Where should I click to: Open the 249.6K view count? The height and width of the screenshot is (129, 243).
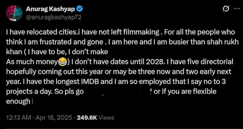(85, 118)
